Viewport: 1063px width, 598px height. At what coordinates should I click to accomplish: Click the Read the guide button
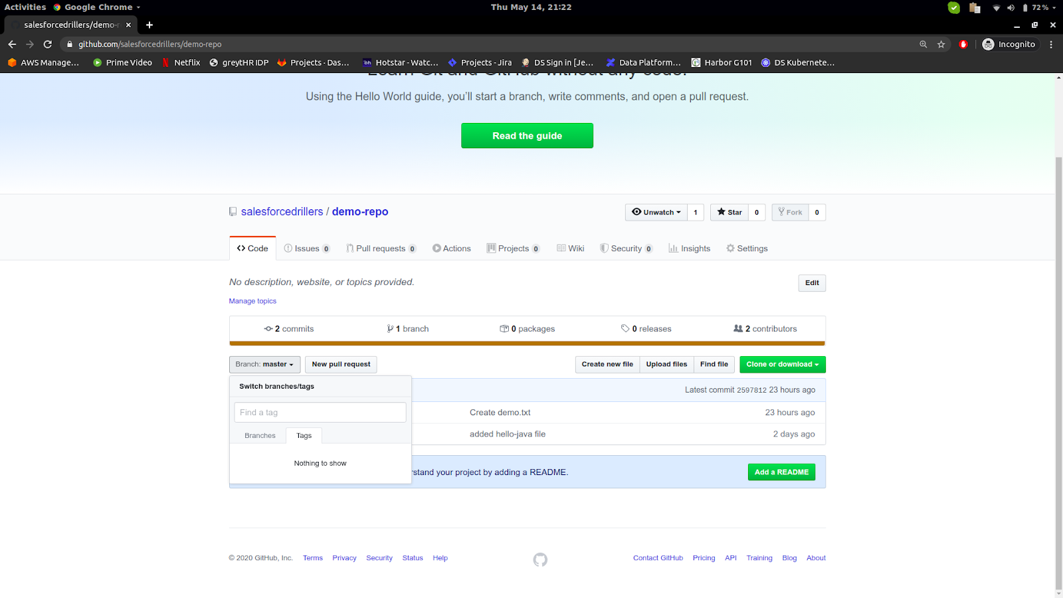click(528, 136)
